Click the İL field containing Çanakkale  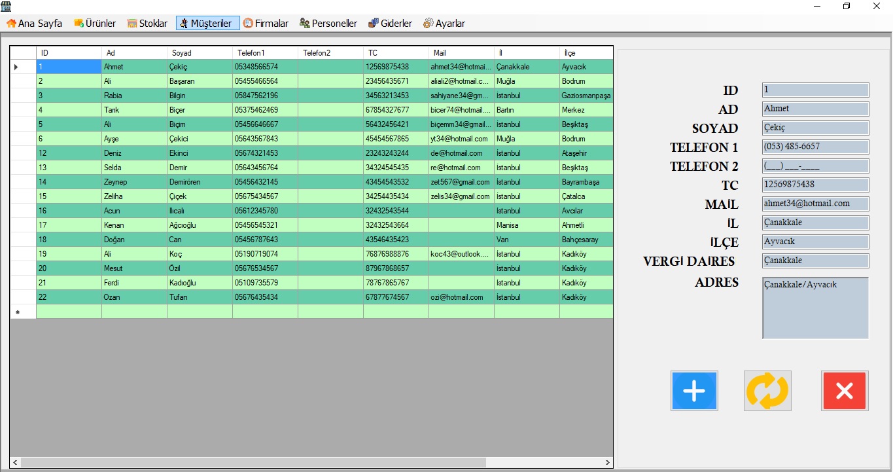tap(815, 223)
